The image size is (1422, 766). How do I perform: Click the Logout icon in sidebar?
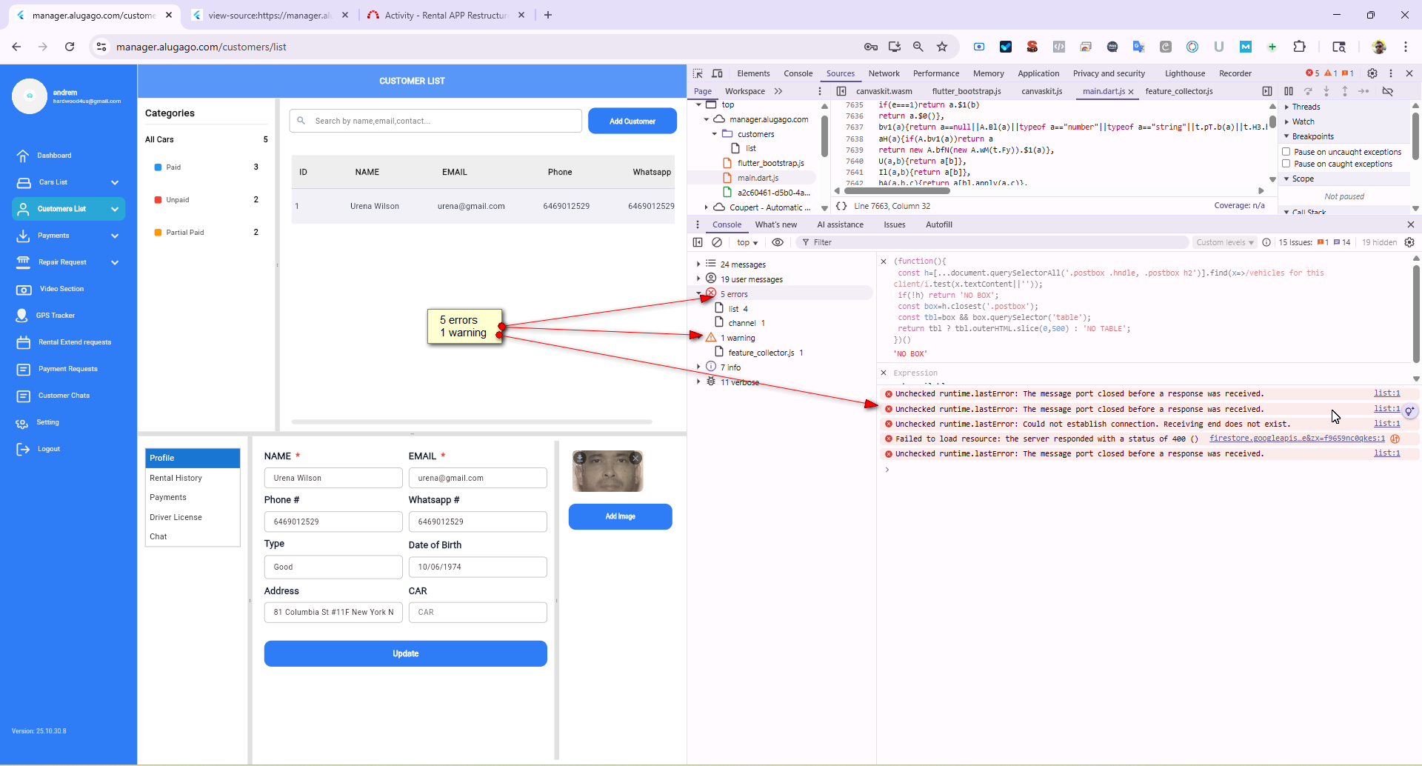23,449
